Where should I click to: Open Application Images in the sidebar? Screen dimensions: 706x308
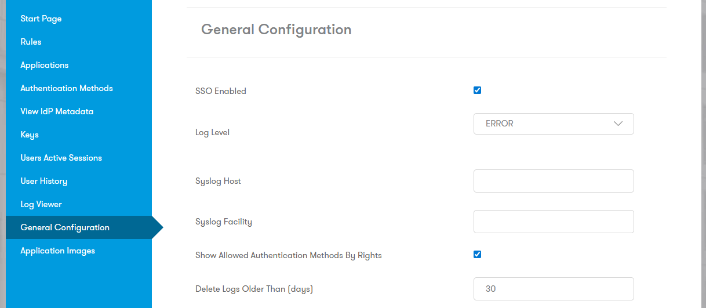click(57, 251)
